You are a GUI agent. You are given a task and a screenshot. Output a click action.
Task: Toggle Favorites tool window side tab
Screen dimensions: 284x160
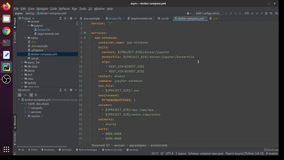(x=15, y=139)
